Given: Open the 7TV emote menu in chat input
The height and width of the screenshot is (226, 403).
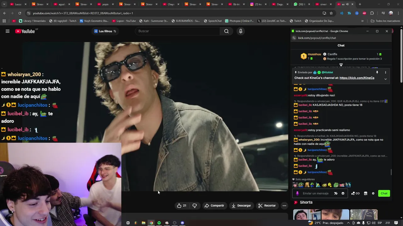Looking at the screenshot, I should point(336,193).
